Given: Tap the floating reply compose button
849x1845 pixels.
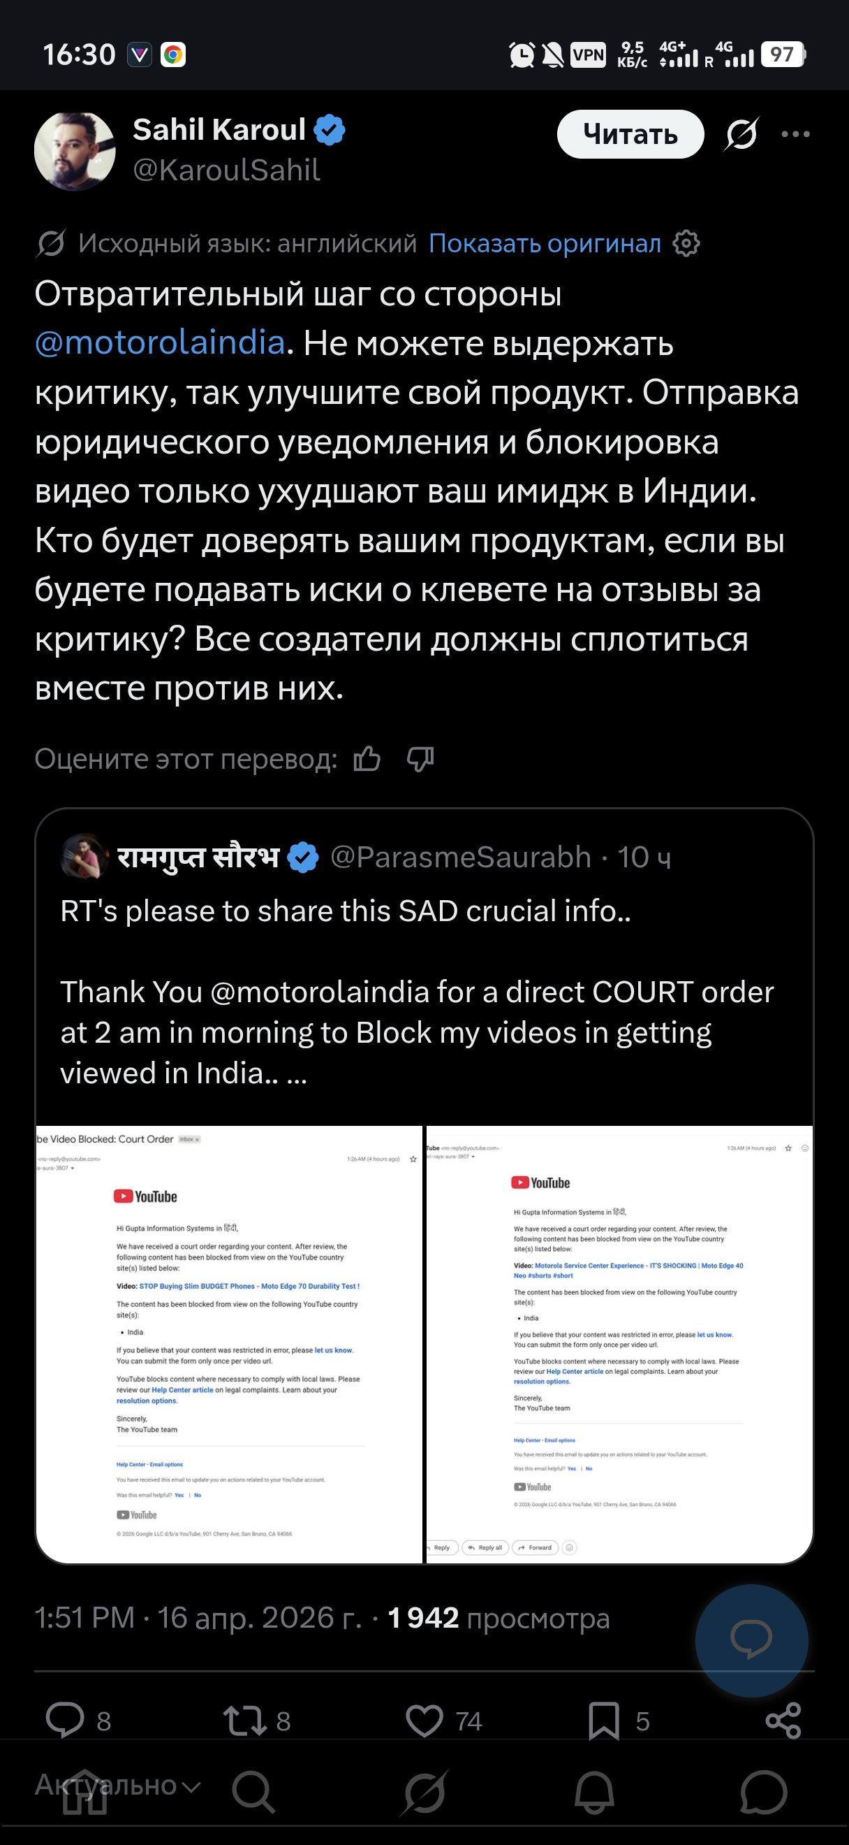Looking at the screenshot, I should tap(751, 1640).
